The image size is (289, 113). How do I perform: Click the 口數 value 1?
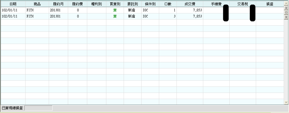click(174, 10)
